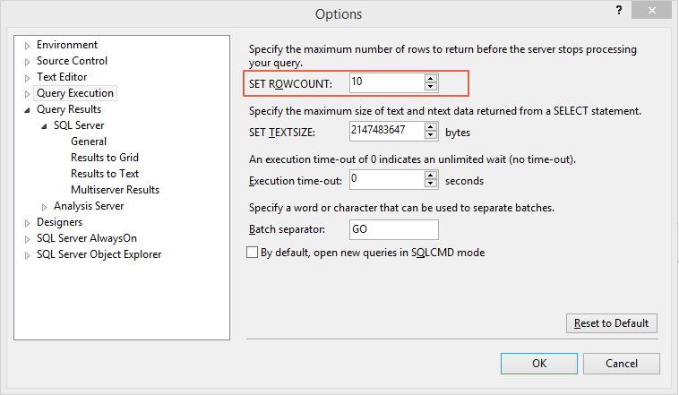
Task: Decrease SET TEXTSIZE with down arrow
Action: tap(431, 135)
